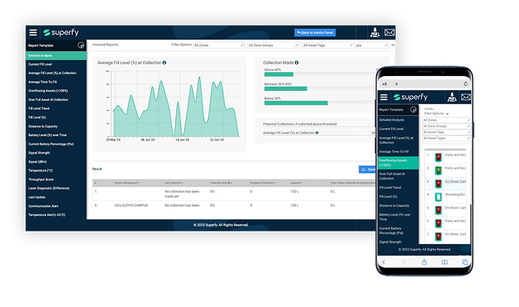The height and width of the screenshot is (307, 519).
Task: Tap the share icon in phone browser bar
Action: (x=424, y=262)
